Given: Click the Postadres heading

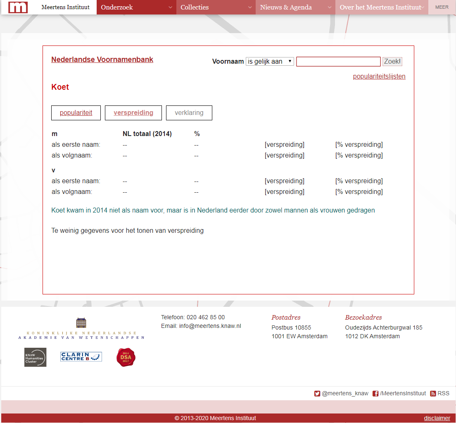Looking at the screenshot, I should pos(286,317).
